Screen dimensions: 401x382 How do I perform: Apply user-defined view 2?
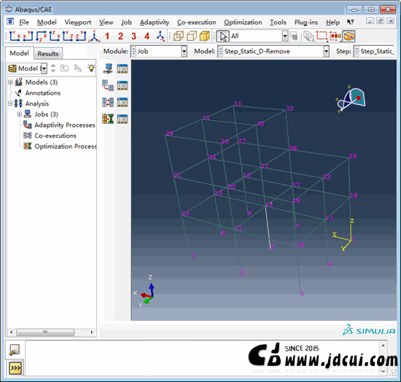[x=120, y=36]
